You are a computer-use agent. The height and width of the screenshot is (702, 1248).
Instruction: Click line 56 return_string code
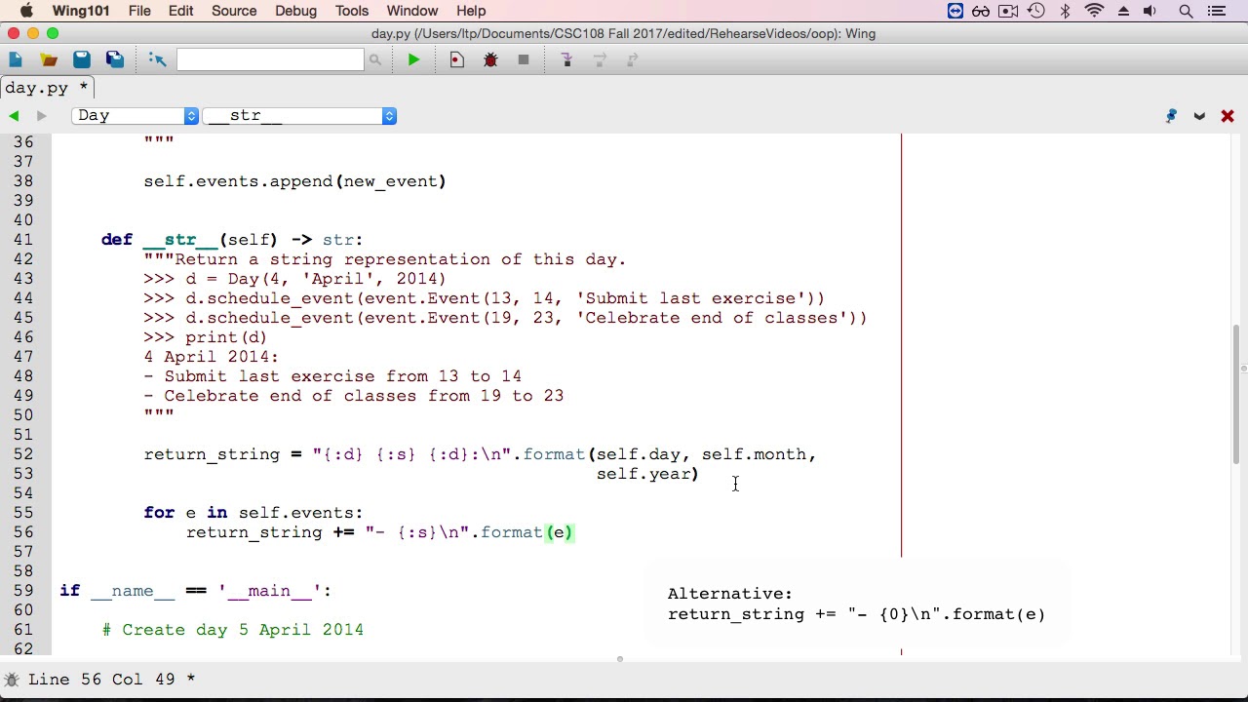click(x=380, y=532)
